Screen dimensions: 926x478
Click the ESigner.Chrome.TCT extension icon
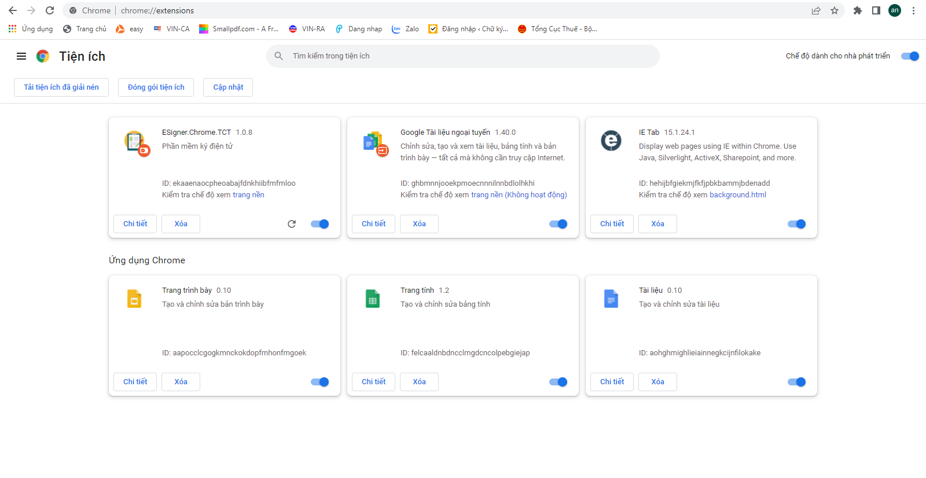(137, 143)
